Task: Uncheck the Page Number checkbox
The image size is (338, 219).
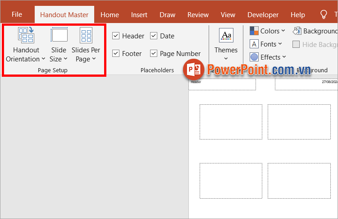Action: click(154, 53)
